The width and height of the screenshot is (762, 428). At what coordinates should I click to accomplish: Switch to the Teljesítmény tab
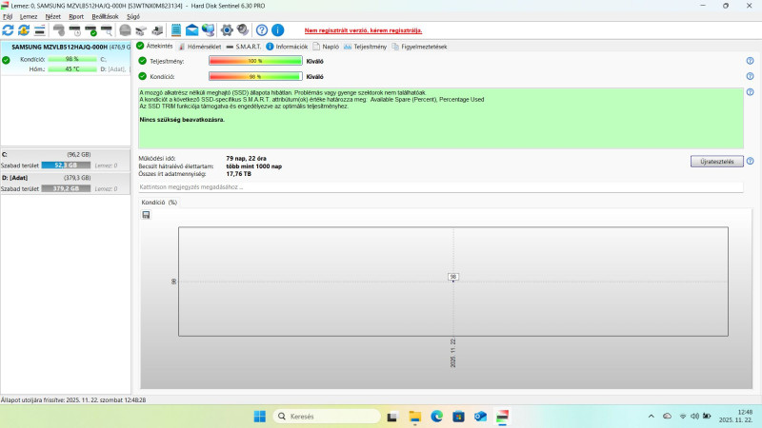click(x=365, y=47)
